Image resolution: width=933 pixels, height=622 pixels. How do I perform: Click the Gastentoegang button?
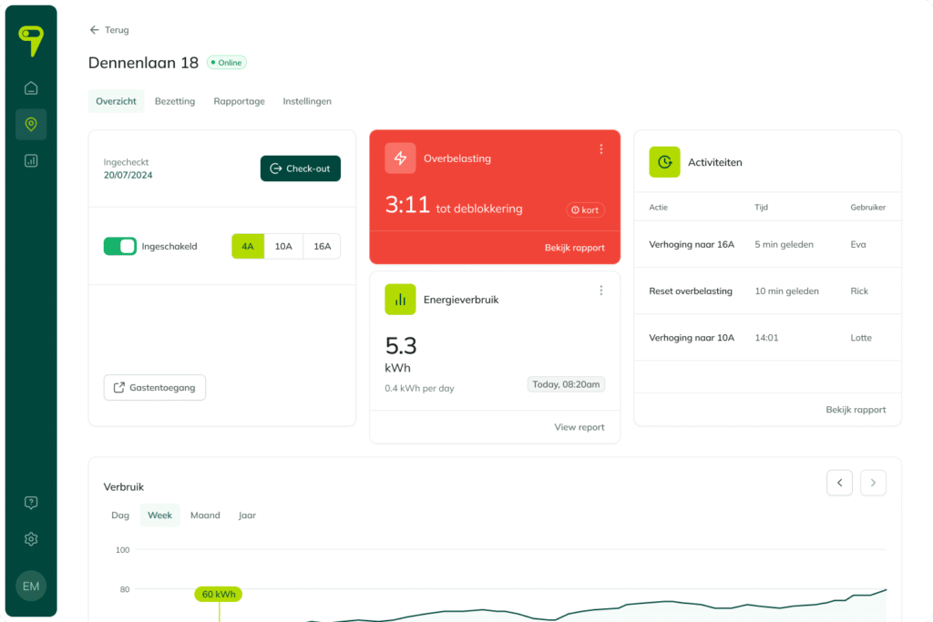155,388
